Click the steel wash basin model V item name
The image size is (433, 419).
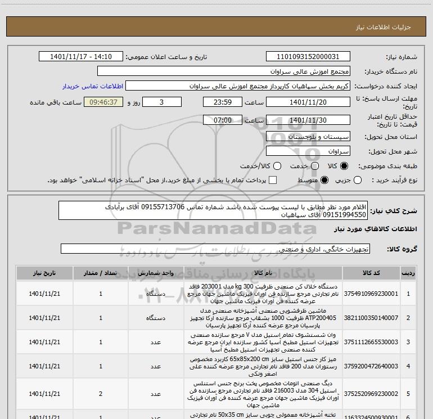pyautogui.click(x=263, y=342)
